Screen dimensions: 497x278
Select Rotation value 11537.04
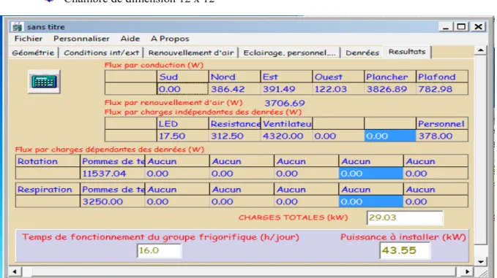tap(112, 174)
